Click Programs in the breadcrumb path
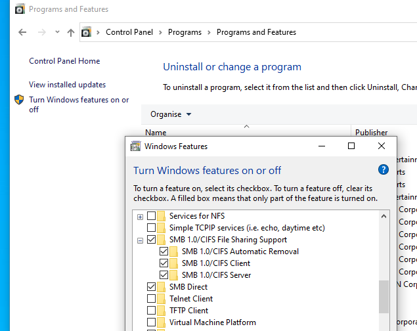Viewport: 417px width, 331px height. pos(185,32)
